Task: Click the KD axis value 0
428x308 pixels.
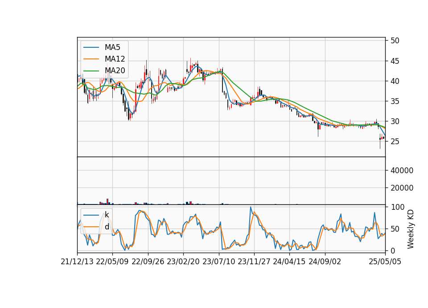Action: 392,250
